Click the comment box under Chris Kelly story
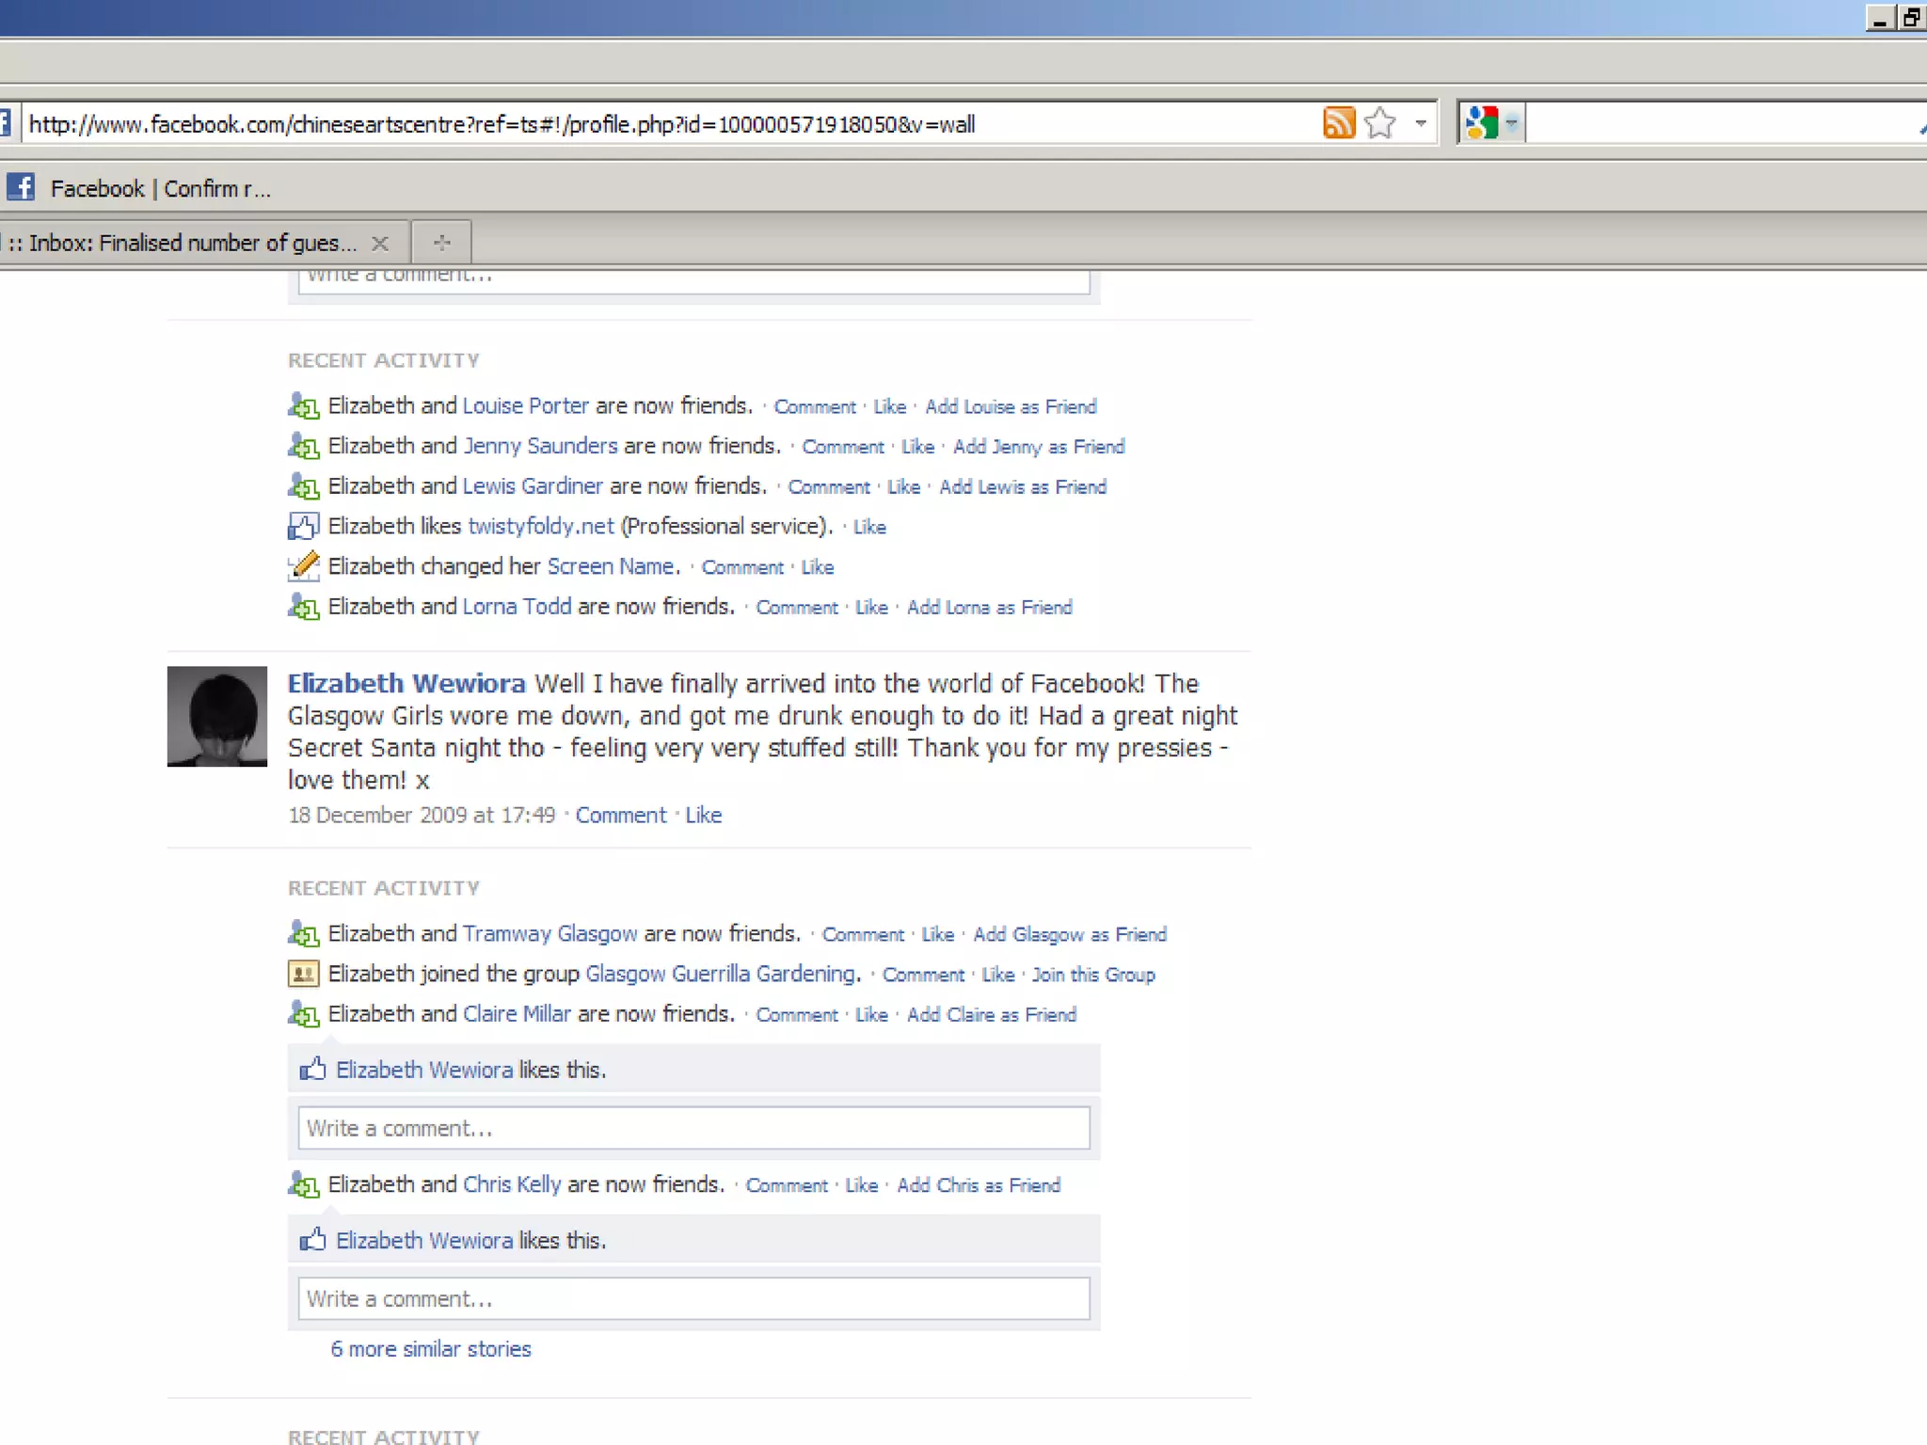This screenshot has height=1445, width=1927. pos(693,1298)
